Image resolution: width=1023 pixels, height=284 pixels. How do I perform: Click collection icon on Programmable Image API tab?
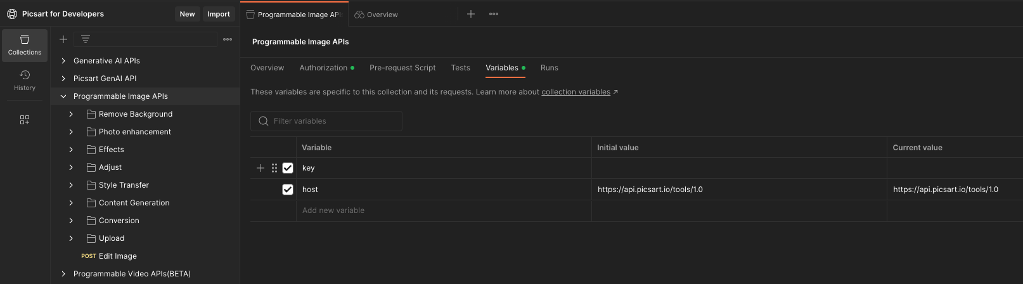coord(250,15)
